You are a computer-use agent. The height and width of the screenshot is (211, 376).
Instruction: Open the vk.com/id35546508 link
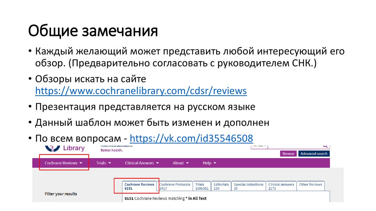coord(191,138)
